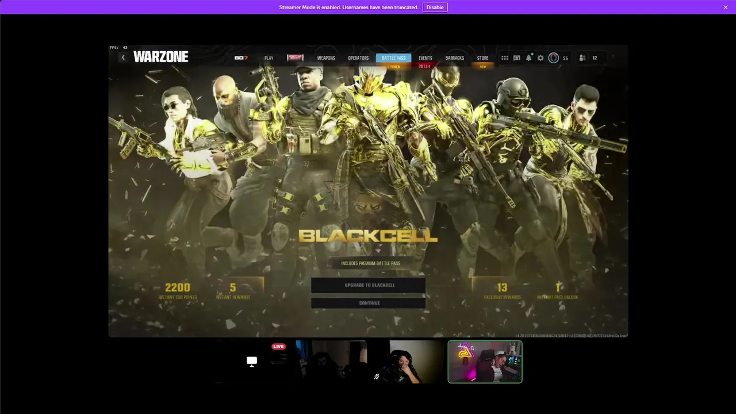Select the dark room webcam tile
The image size is (736, 414).
click(331, 362)
